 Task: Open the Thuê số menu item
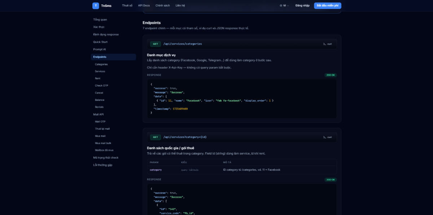127,5
